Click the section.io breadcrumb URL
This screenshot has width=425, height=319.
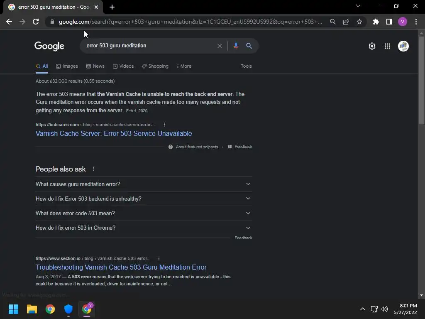tap(93, 258)
